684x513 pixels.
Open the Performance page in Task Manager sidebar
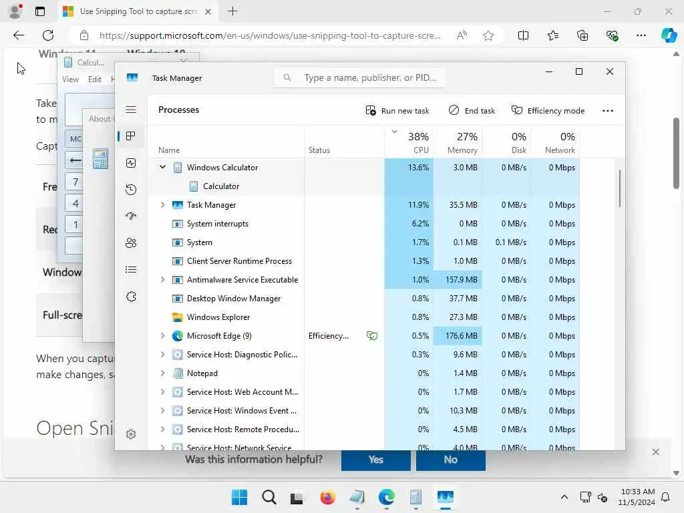[x=131, y=163]
